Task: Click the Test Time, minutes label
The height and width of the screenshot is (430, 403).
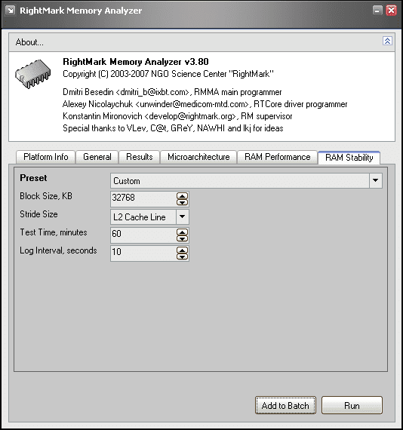Action: click(54, 232)
